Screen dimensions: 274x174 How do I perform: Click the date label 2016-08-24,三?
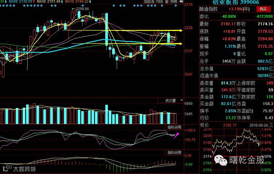point(261,125)
